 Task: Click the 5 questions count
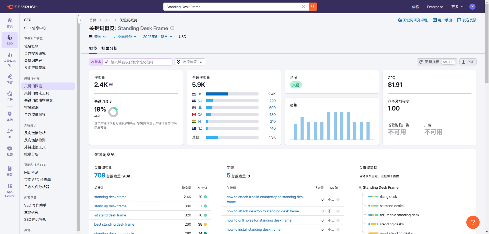pyautogui.click(x=228, y=175)
